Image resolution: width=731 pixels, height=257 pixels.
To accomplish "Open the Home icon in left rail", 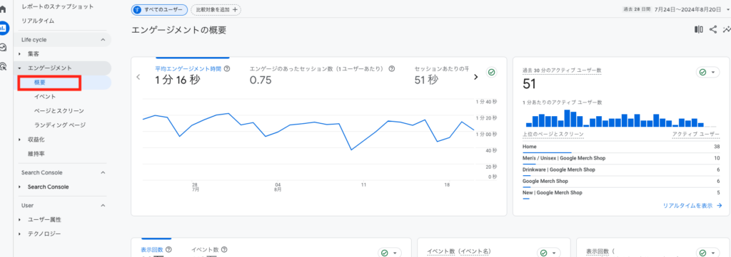I will pyautogui.click(x=4, y=9).
